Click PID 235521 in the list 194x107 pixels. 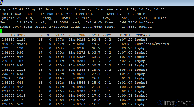[8, 100]
